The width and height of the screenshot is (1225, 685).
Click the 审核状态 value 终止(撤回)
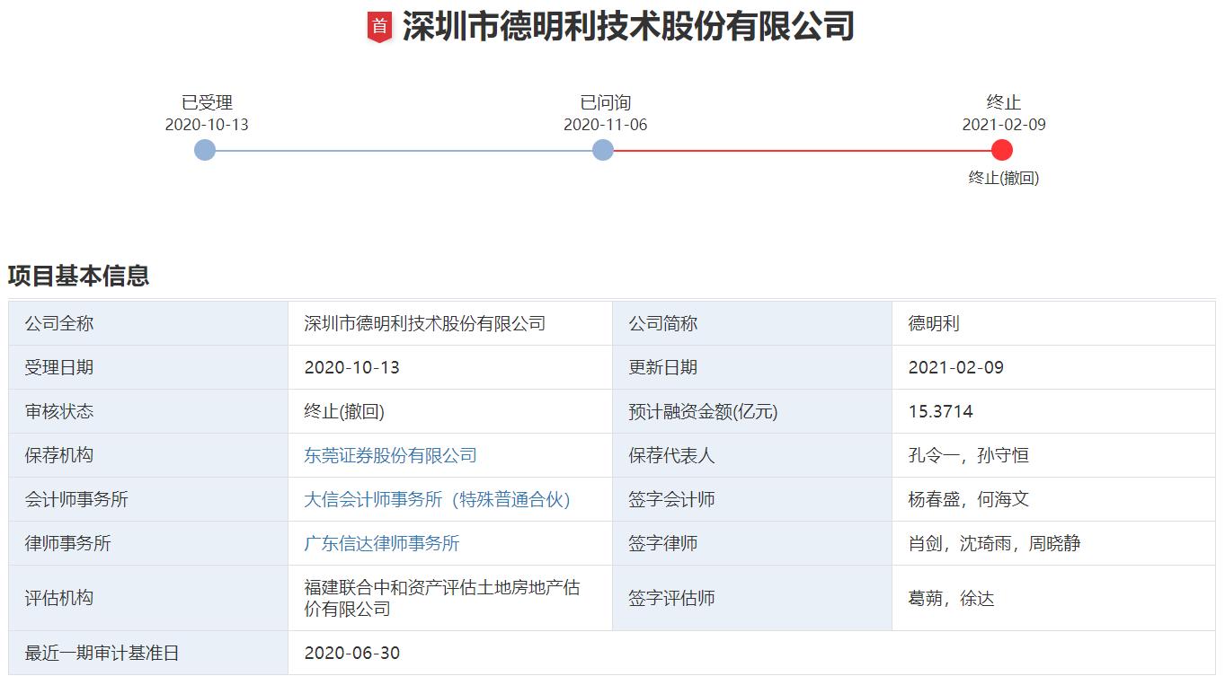pyautogui.click(x=344, y=411)
